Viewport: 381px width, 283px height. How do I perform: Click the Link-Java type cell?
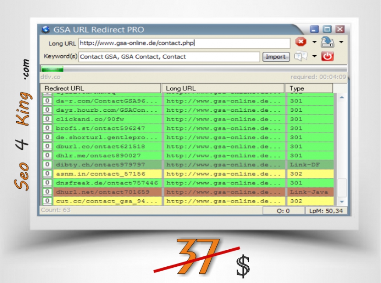[309, 192]
